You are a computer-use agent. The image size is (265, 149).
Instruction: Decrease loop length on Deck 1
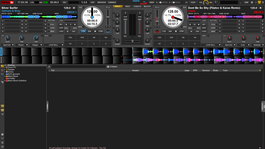pos(66,25)
